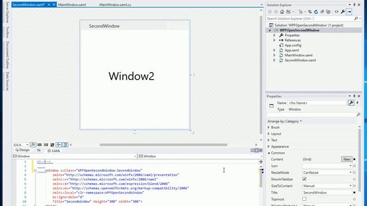
Task: Expand the Appearance category
Action: pyautogui.click(x=269, y=146)
